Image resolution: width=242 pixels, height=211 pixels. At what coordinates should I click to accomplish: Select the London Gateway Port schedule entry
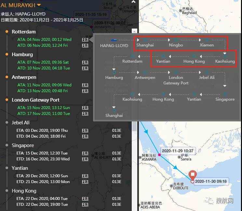coord(35,100)
